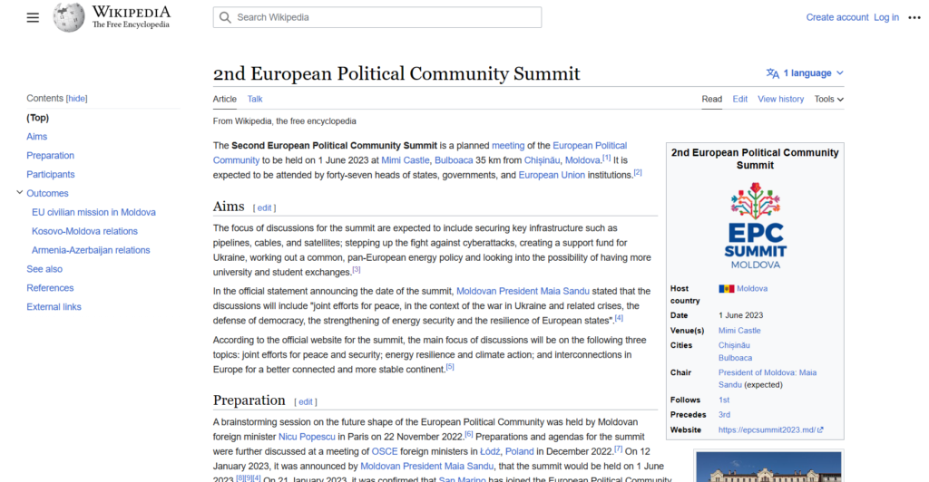Open the San Marino link
The image size is (929, 482).
(x=462, y=479)
